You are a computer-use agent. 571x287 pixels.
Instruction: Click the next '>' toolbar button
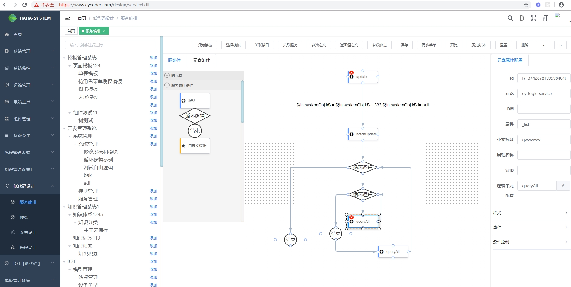click(x=560, y=45)
